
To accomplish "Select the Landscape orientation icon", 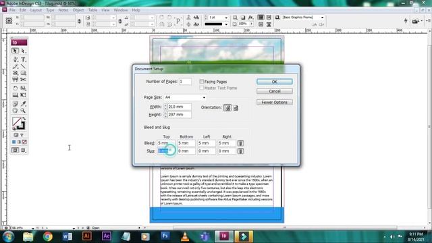I will 236,108.
